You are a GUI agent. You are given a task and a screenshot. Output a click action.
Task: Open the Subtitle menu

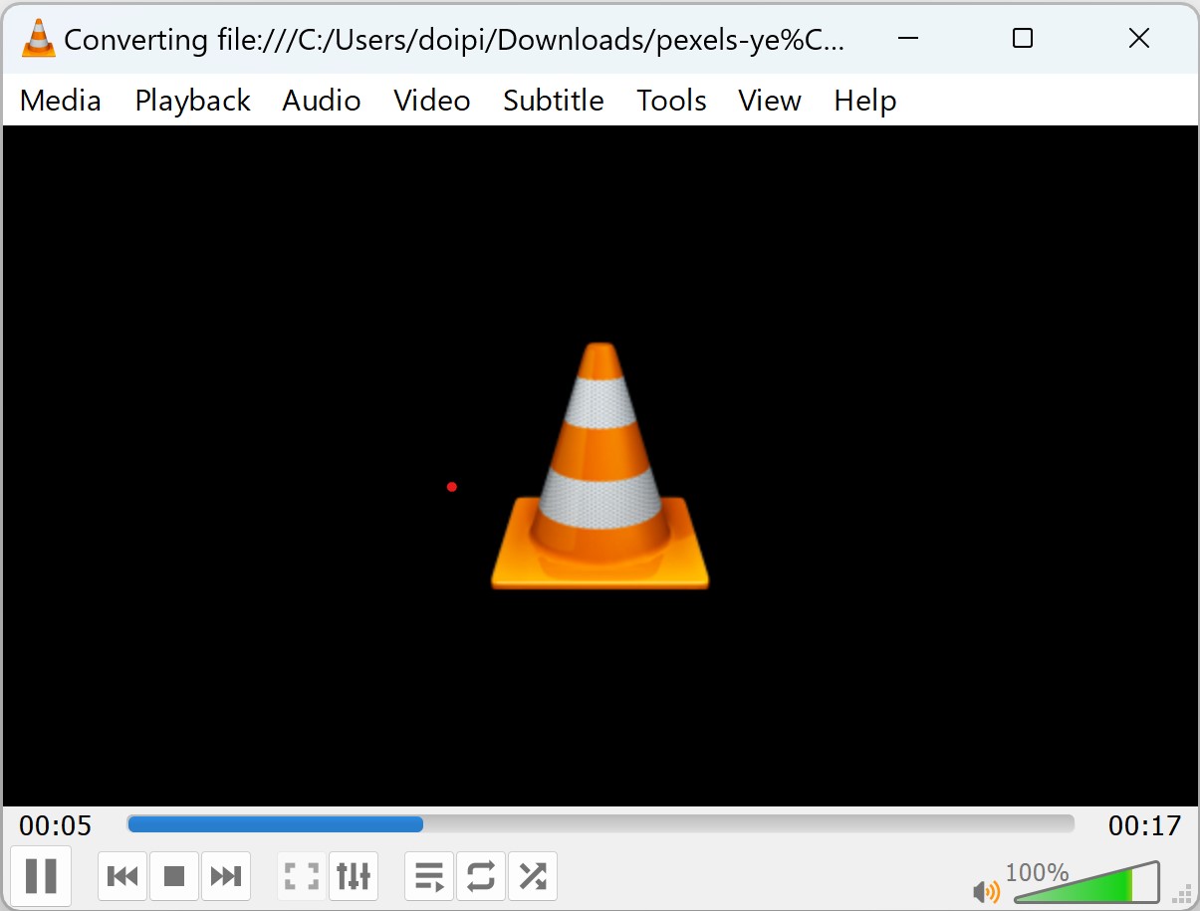[x=554, y=101]
